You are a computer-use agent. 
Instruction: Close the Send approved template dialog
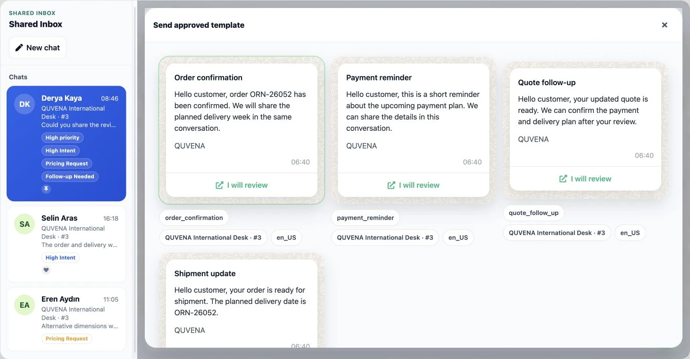point(665,25)
